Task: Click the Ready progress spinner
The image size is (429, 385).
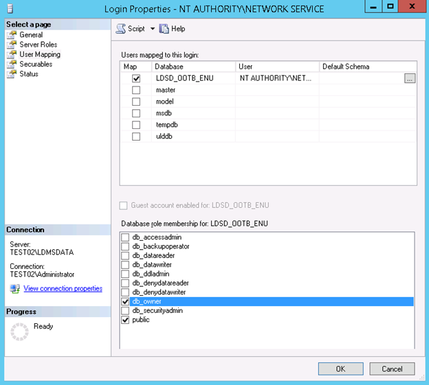Action: (x=19, y=331)
